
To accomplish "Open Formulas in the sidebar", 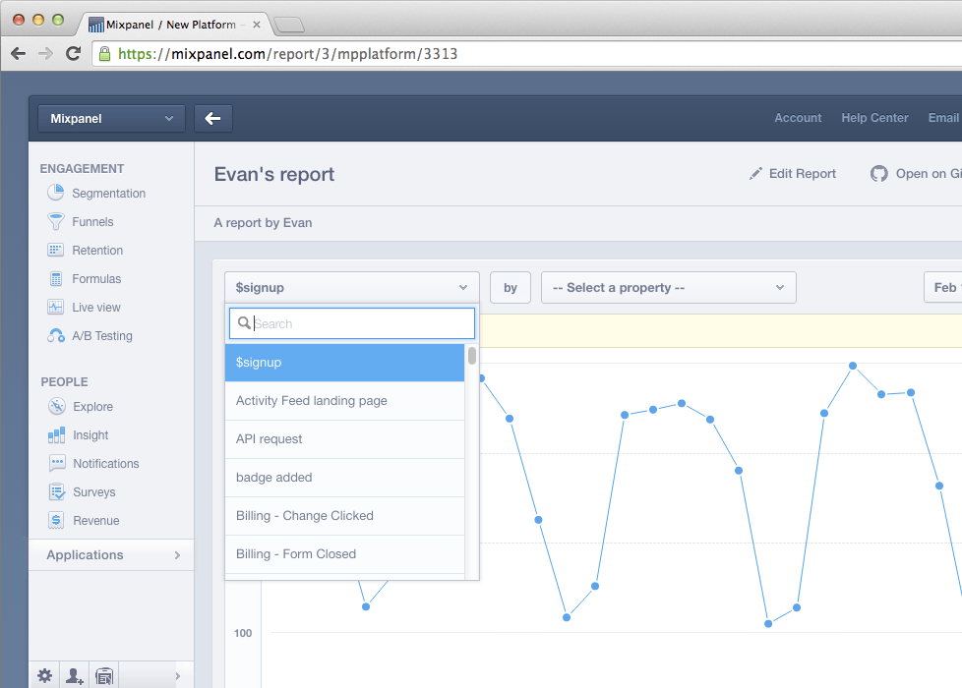I will pos(96,279).
